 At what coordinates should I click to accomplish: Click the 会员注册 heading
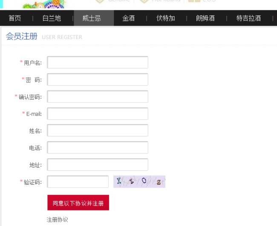(22, 36)
